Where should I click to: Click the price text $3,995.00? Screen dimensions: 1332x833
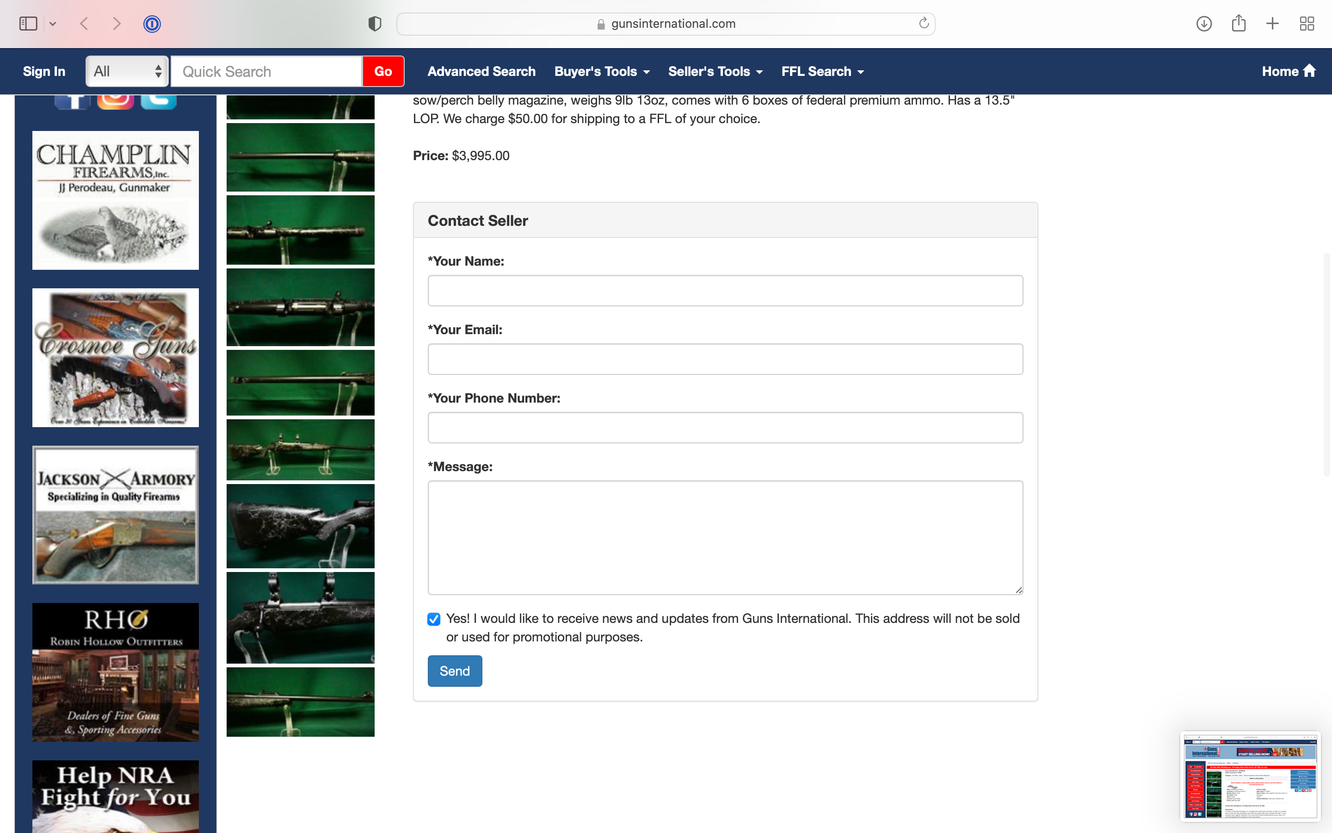click(481, 156)
